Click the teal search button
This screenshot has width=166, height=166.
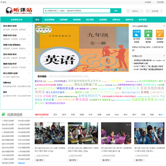(116, 11)
